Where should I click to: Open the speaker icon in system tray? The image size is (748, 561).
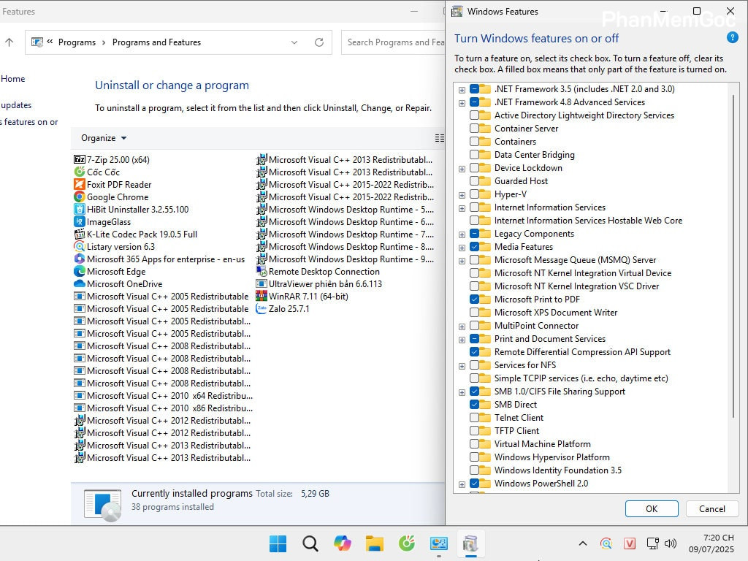coord(670,543)
